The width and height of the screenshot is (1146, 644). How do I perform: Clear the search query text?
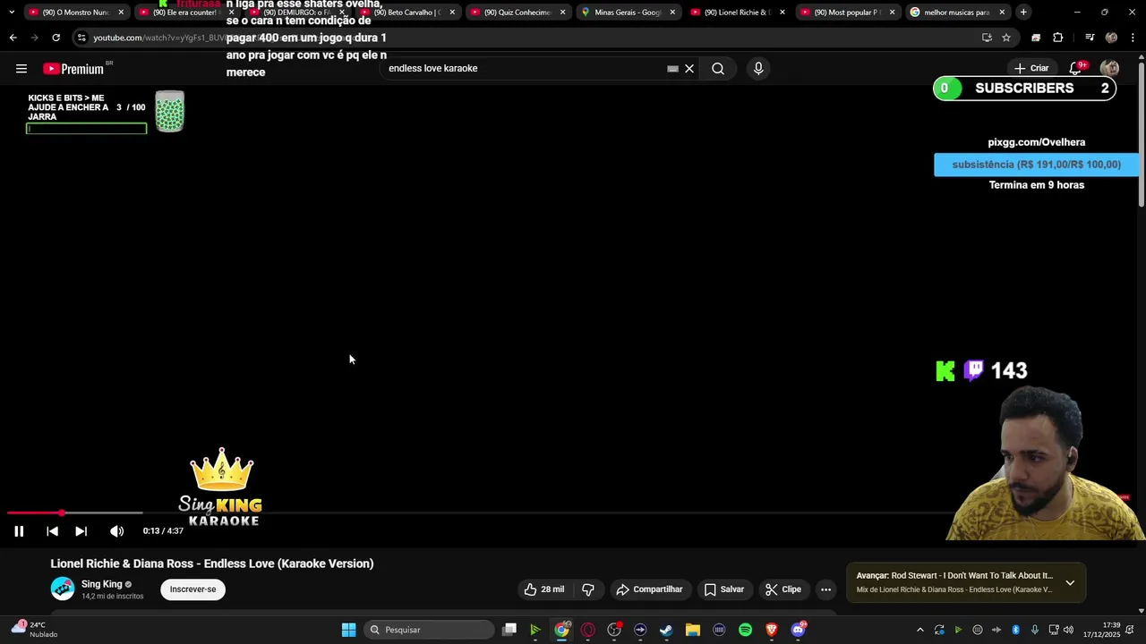tap(689, 69)
